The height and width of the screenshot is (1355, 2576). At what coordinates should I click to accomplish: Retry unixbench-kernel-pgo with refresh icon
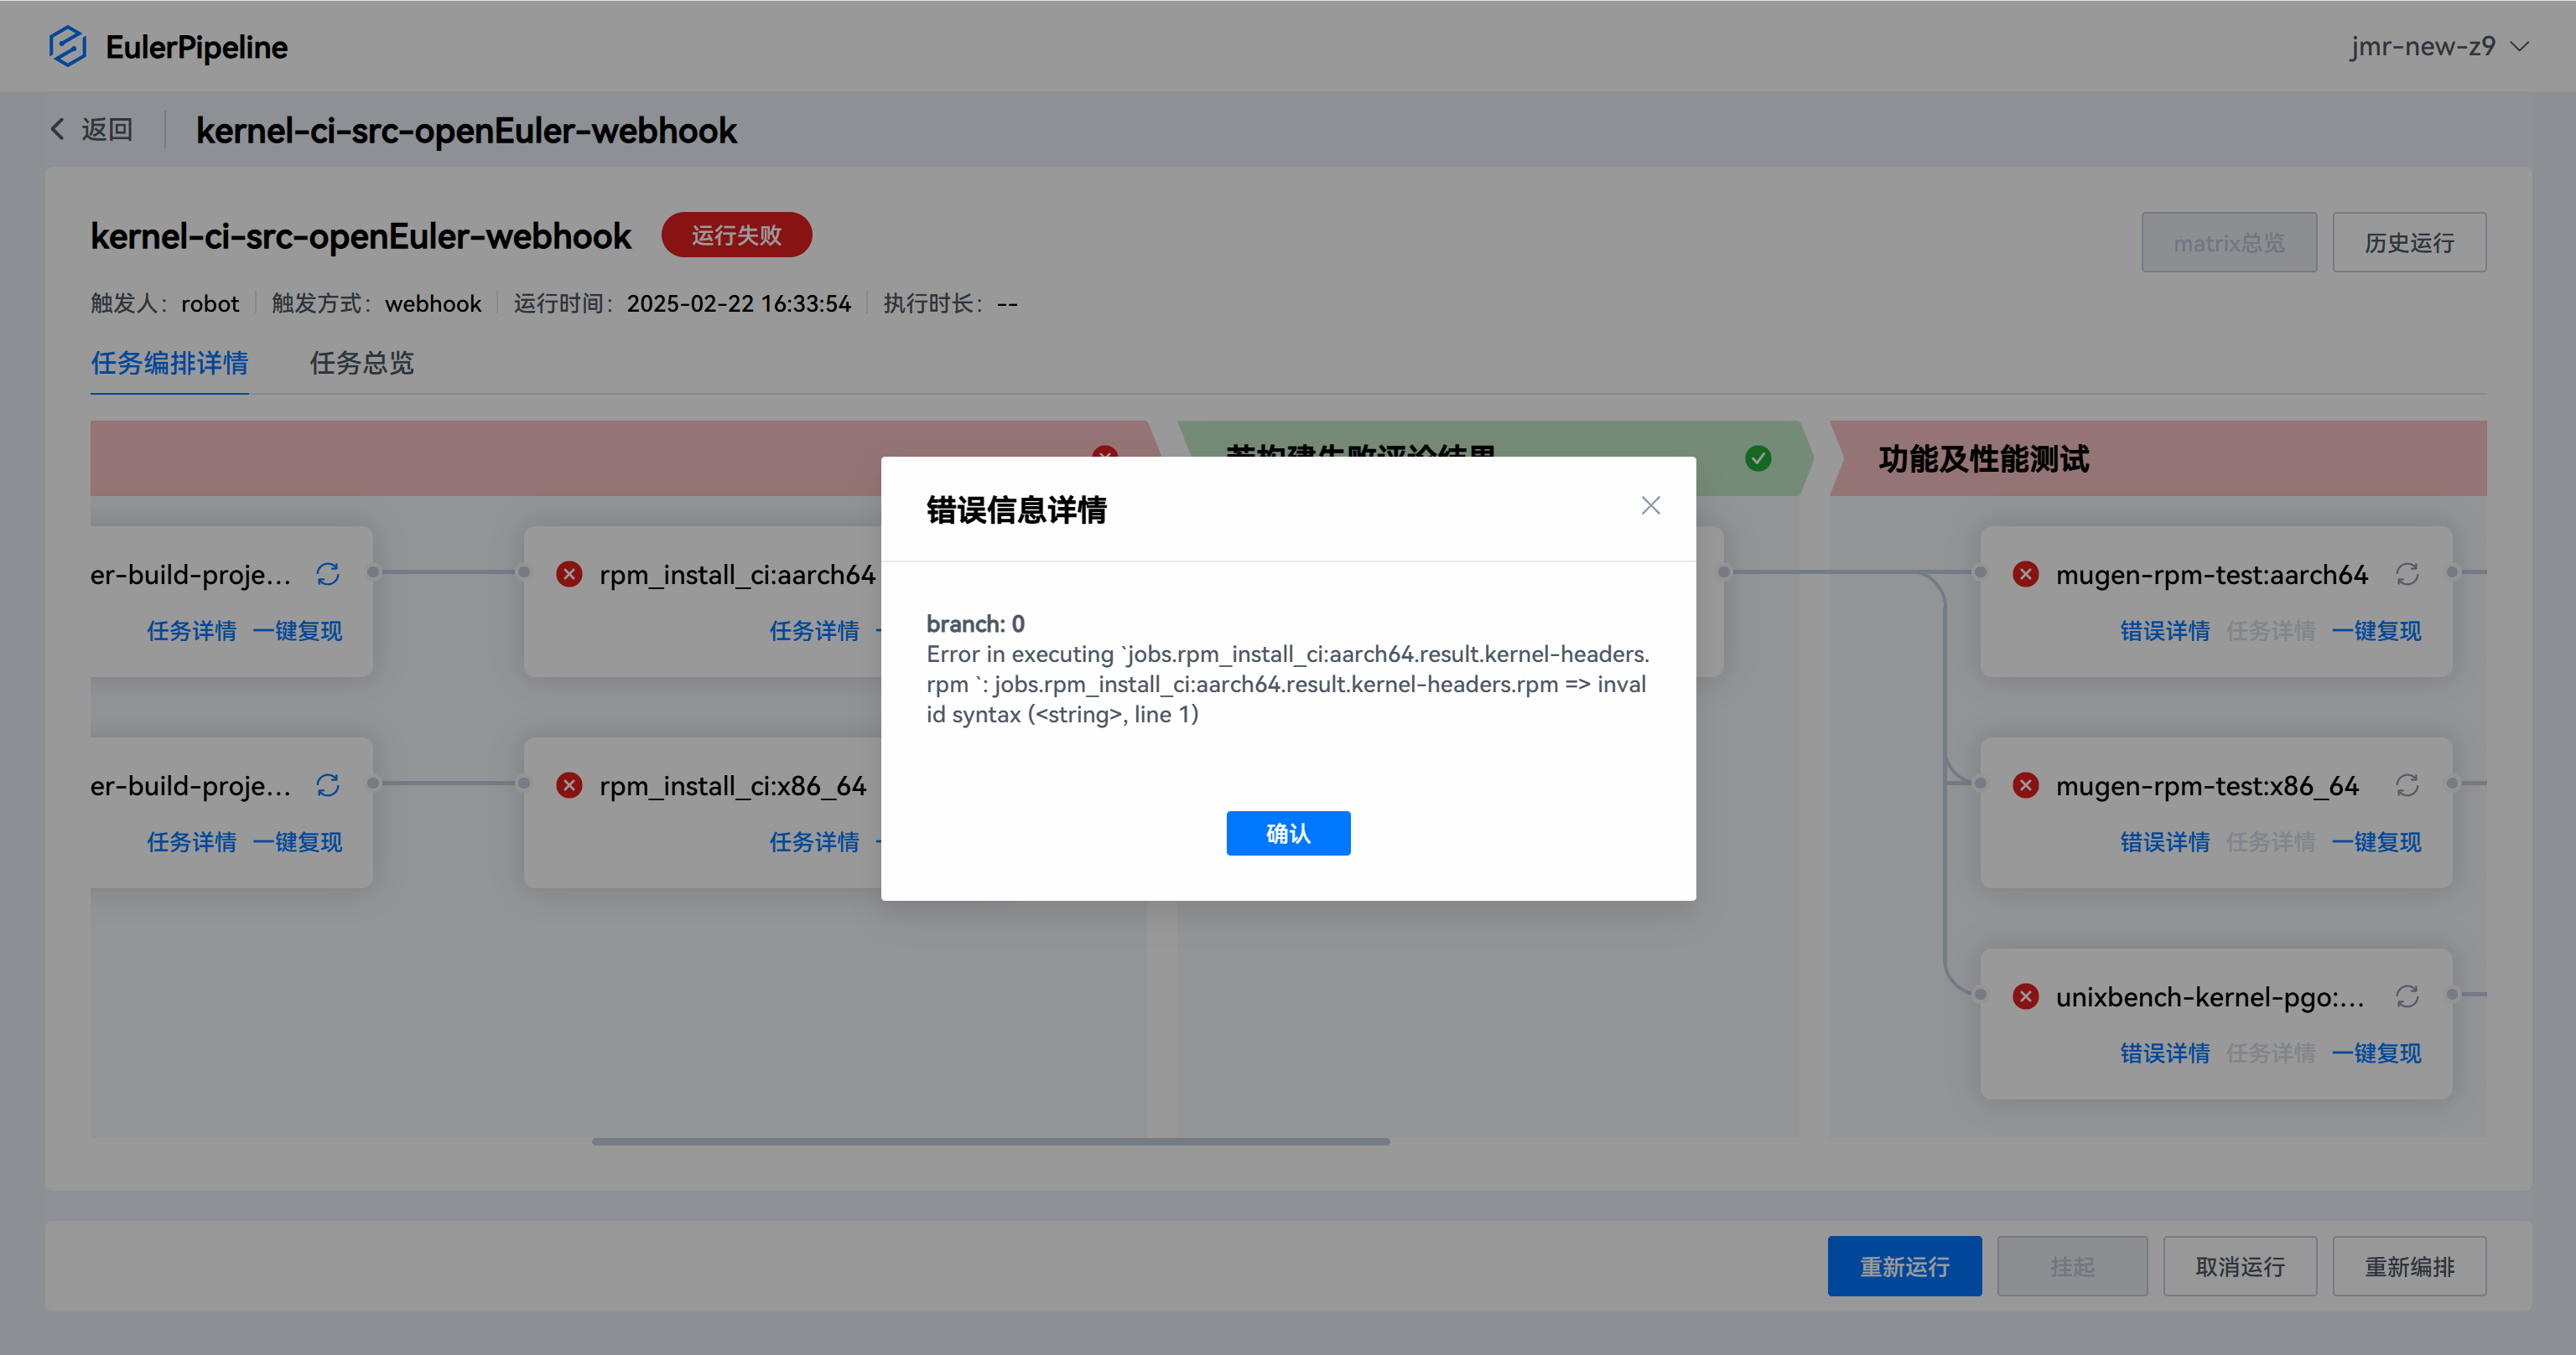2407,996
